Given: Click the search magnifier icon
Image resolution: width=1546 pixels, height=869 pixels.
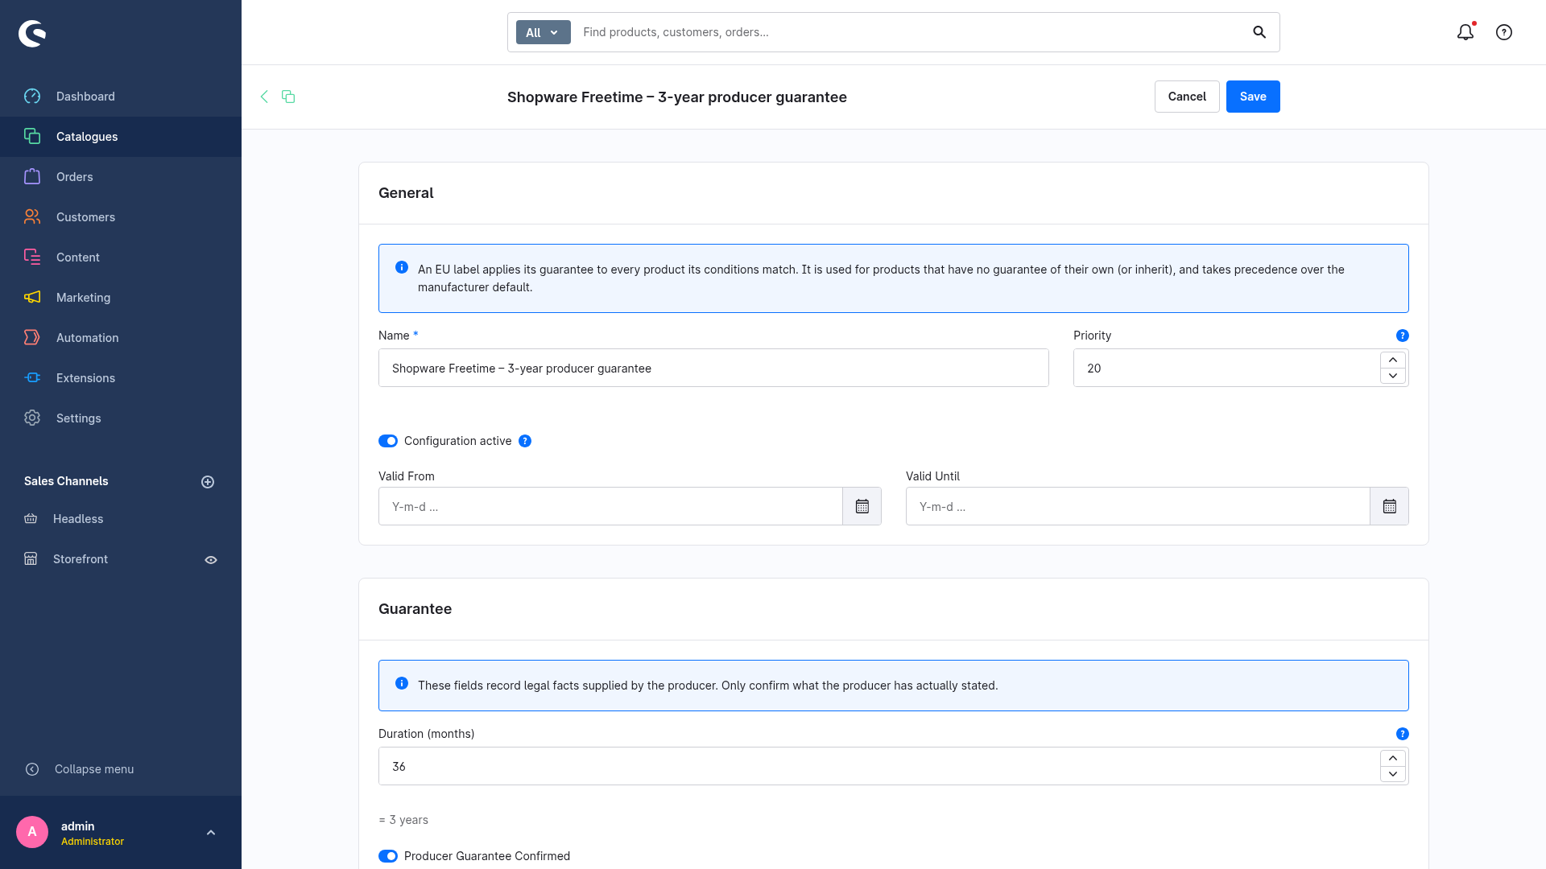Looking at the screenshot, I should click(x=1259, y=32).
